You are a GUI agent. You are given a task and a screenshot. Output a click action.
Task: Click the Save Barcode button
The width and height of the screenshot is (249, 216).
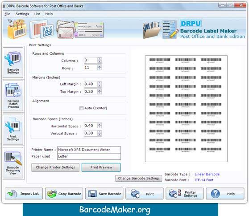click(x=104, y=193)
